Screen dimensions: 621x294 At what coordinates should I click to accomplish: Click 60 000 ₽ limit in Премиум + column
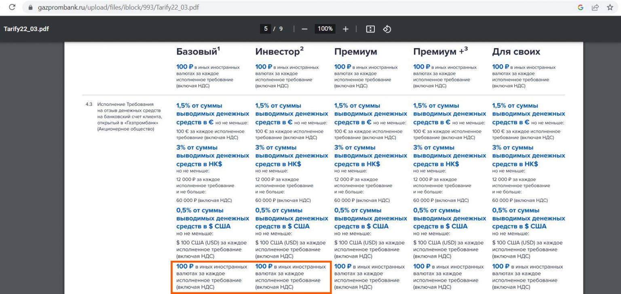pos(441,200)
